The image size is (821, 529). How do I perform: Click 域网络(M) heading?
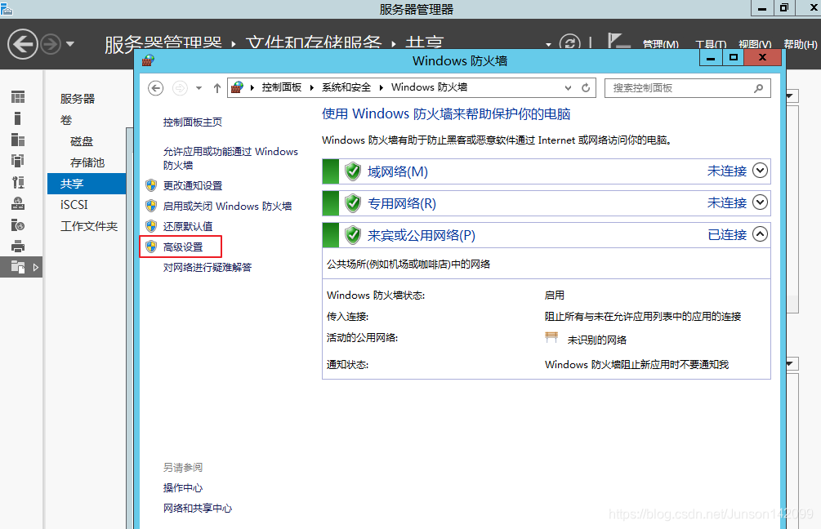pos(397,171)
